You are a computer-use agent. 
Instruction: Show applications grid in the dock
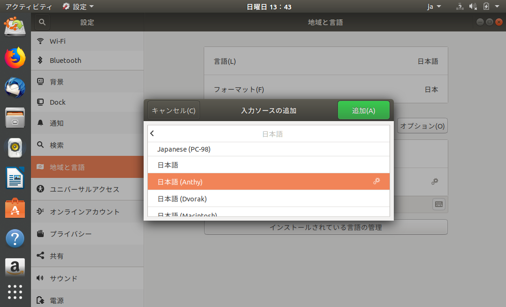(15, 292)
